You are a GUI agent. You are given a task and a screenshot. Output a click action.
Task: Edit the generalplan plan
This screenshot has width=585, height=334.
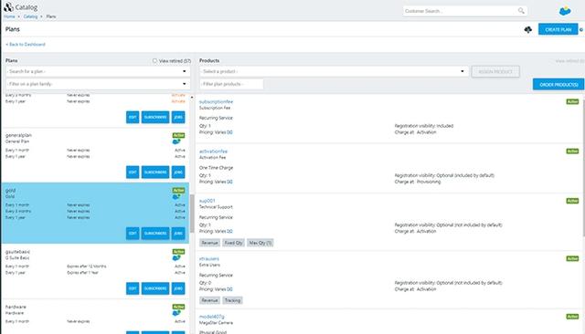(x=133, y=172)
